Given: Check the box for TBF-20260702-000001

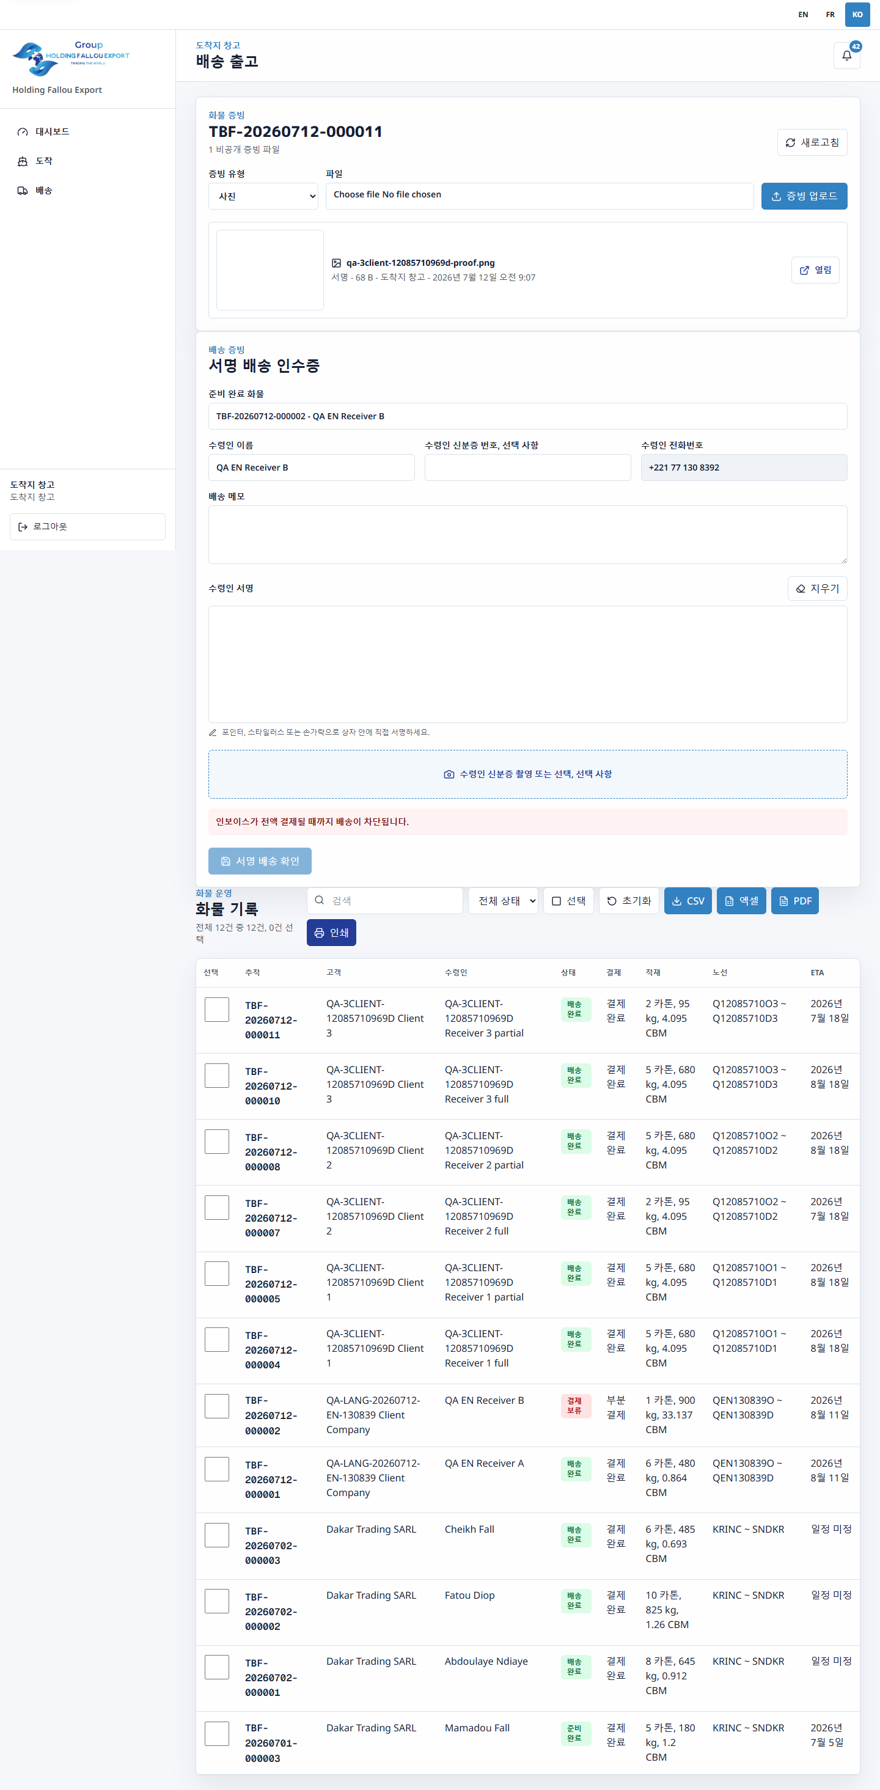Looking at the screenshot, I should click(217, 1667).
